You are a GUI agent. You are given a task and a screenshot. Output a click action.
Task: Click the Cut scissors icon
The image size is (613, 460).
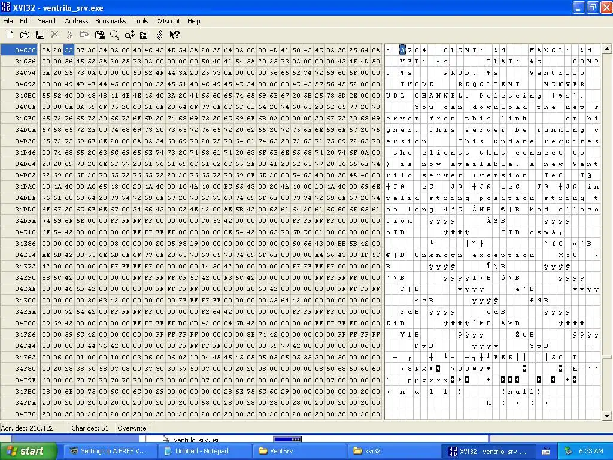(x=69, y=35)
